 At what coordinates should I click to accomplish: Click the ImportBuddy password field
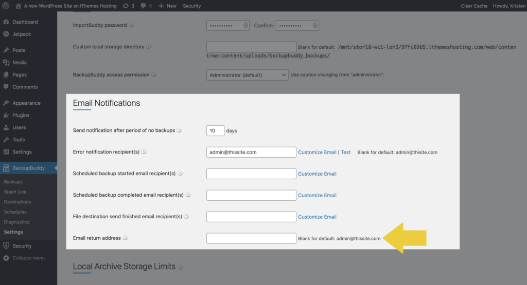[x=228, y=26]
